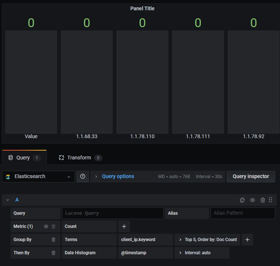This screenshot has width=280, height=266.
Task: Click the Panel Title header
Action: 142,8
